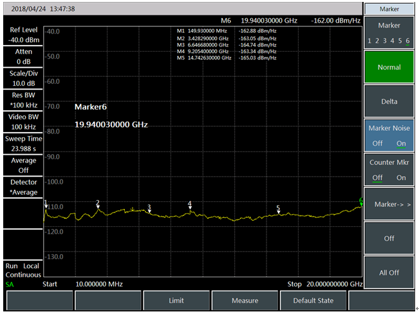Click the M5 14.742630000 GHz table row
This screenshot has width=419, height=314.
coord(227,58)
